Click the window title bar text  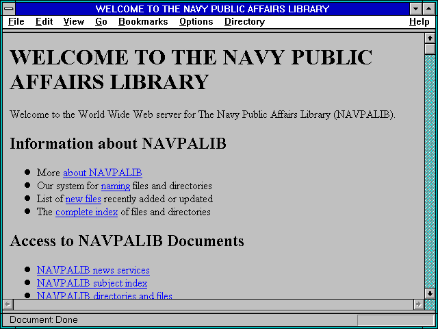click(x=213, y=9)
